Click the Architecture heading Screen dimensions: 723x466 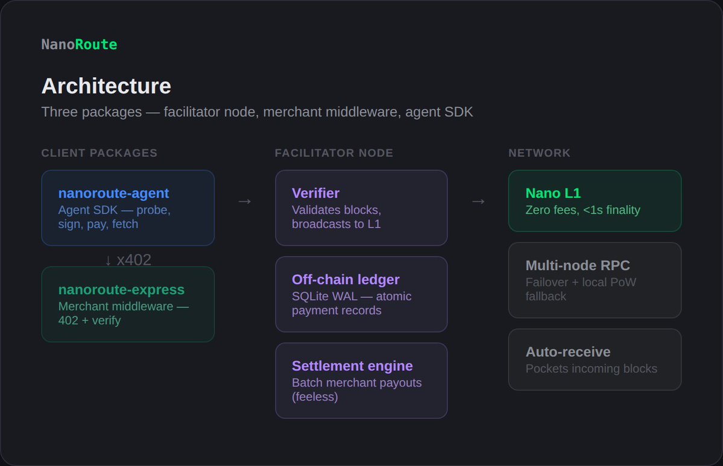point(106,86)
